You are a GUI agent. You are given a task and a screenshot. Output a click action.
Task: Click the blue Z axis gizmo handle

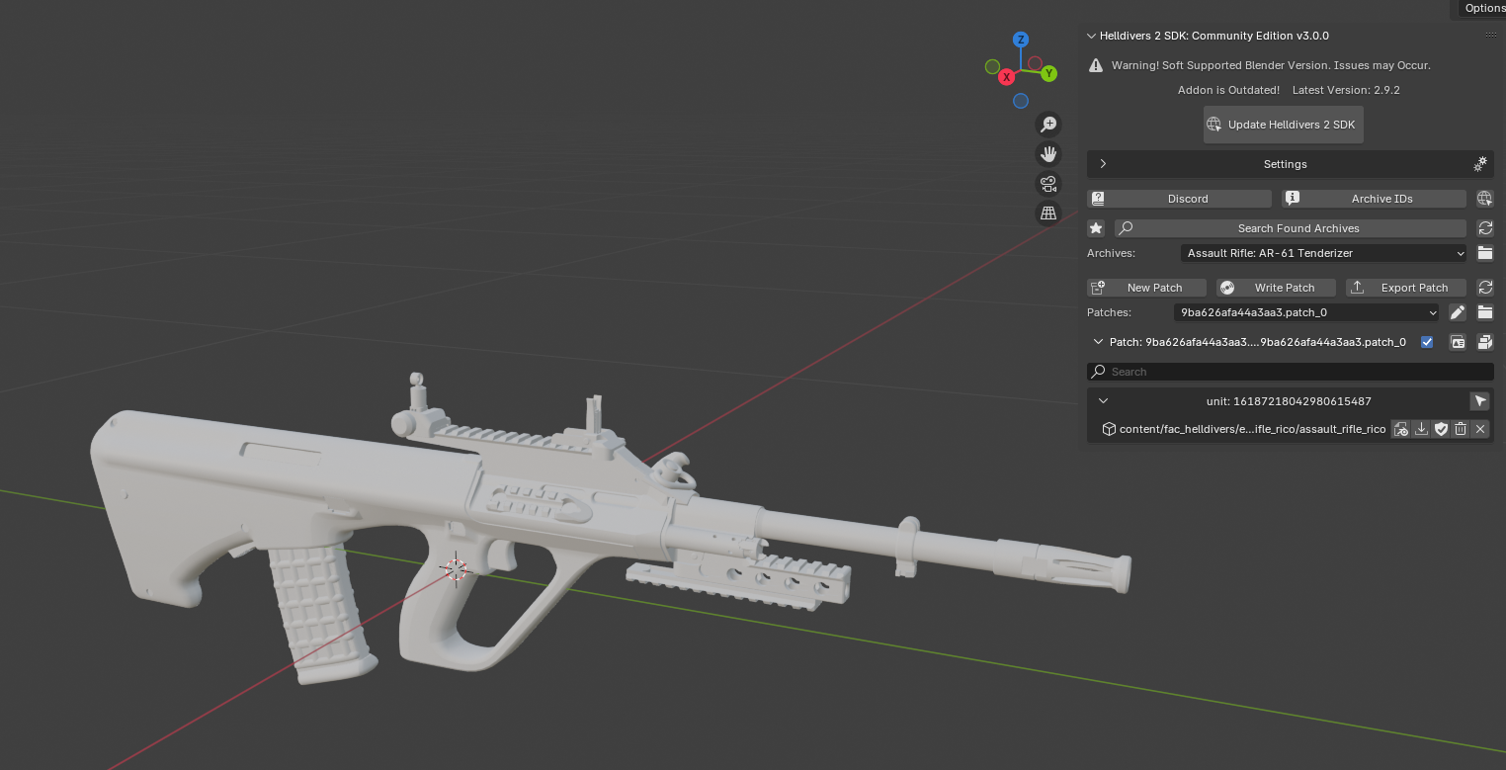click(1021, 40)
